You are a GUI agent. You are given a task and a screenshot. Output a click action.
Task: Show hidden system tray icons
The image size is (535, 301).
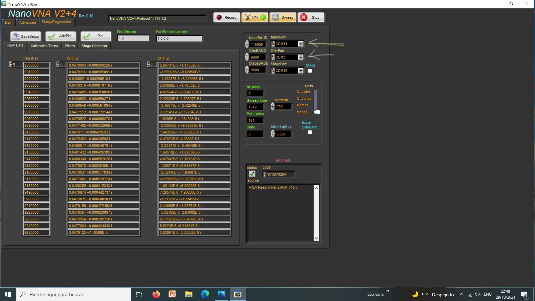tap(462, 294)
